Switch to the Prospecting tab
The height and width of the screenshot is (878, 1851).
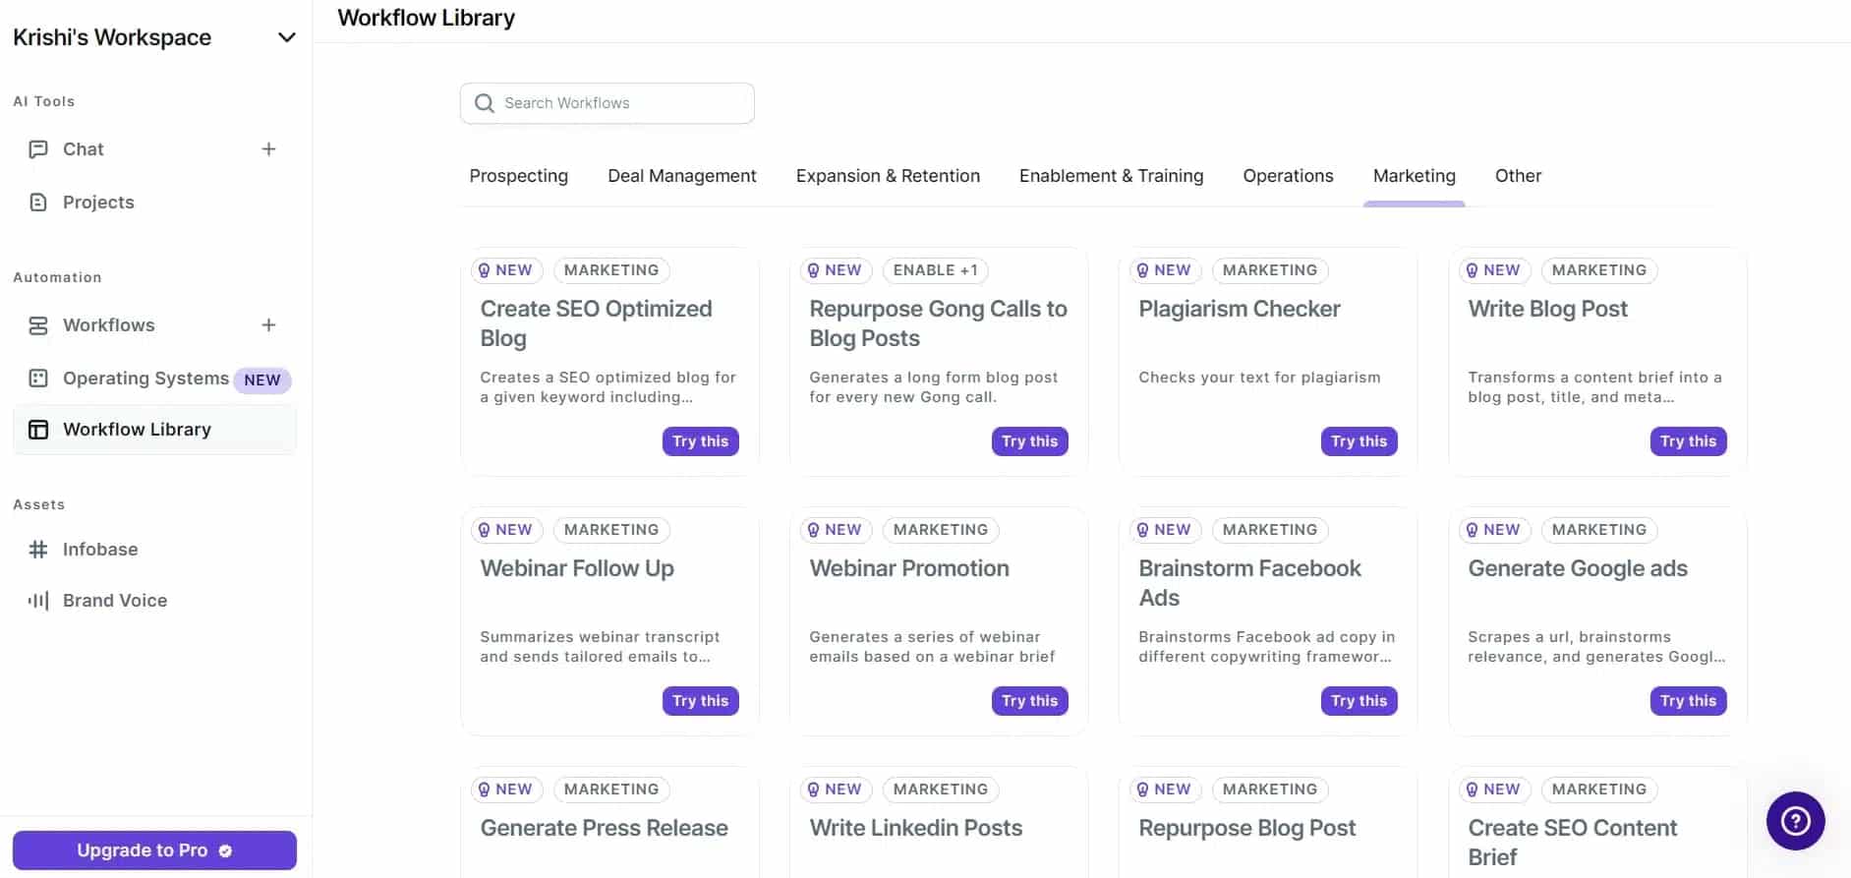pyautogui.click(x=518, y=176)
